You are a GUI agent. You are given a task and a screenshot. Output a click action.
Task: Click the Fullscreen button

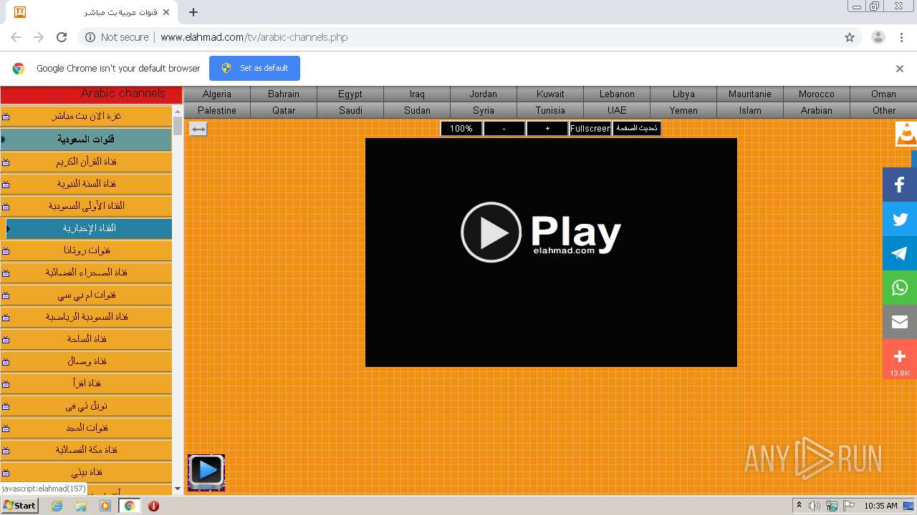point(590,129)
